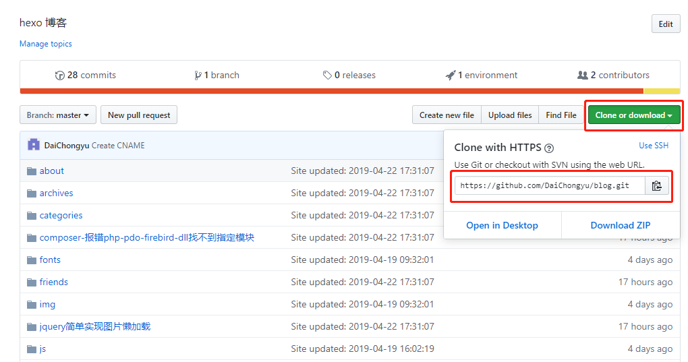Click the commits history clock icon

click(59, 76)
